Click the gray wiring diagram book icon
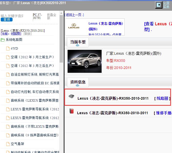 71,96
